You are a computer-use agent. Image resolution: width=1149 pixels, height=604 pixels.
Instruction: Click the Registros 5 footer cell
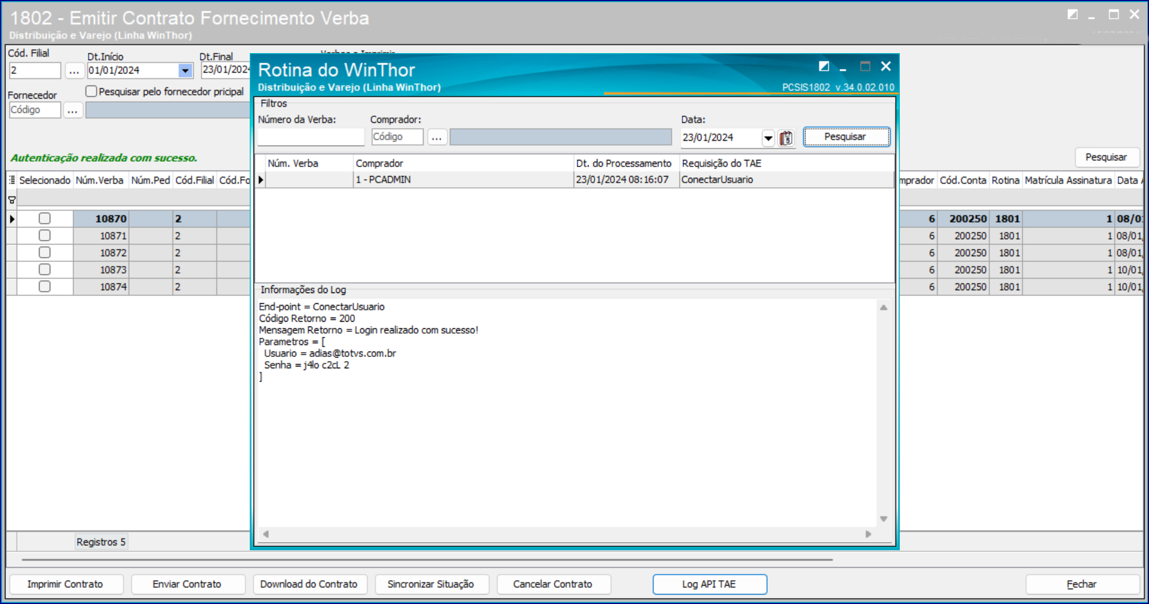pos(101,542)
